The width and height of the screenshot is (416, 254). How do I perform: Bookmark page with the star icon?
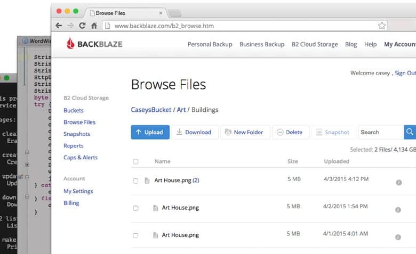pyautogui.click(x=382, y=26)
